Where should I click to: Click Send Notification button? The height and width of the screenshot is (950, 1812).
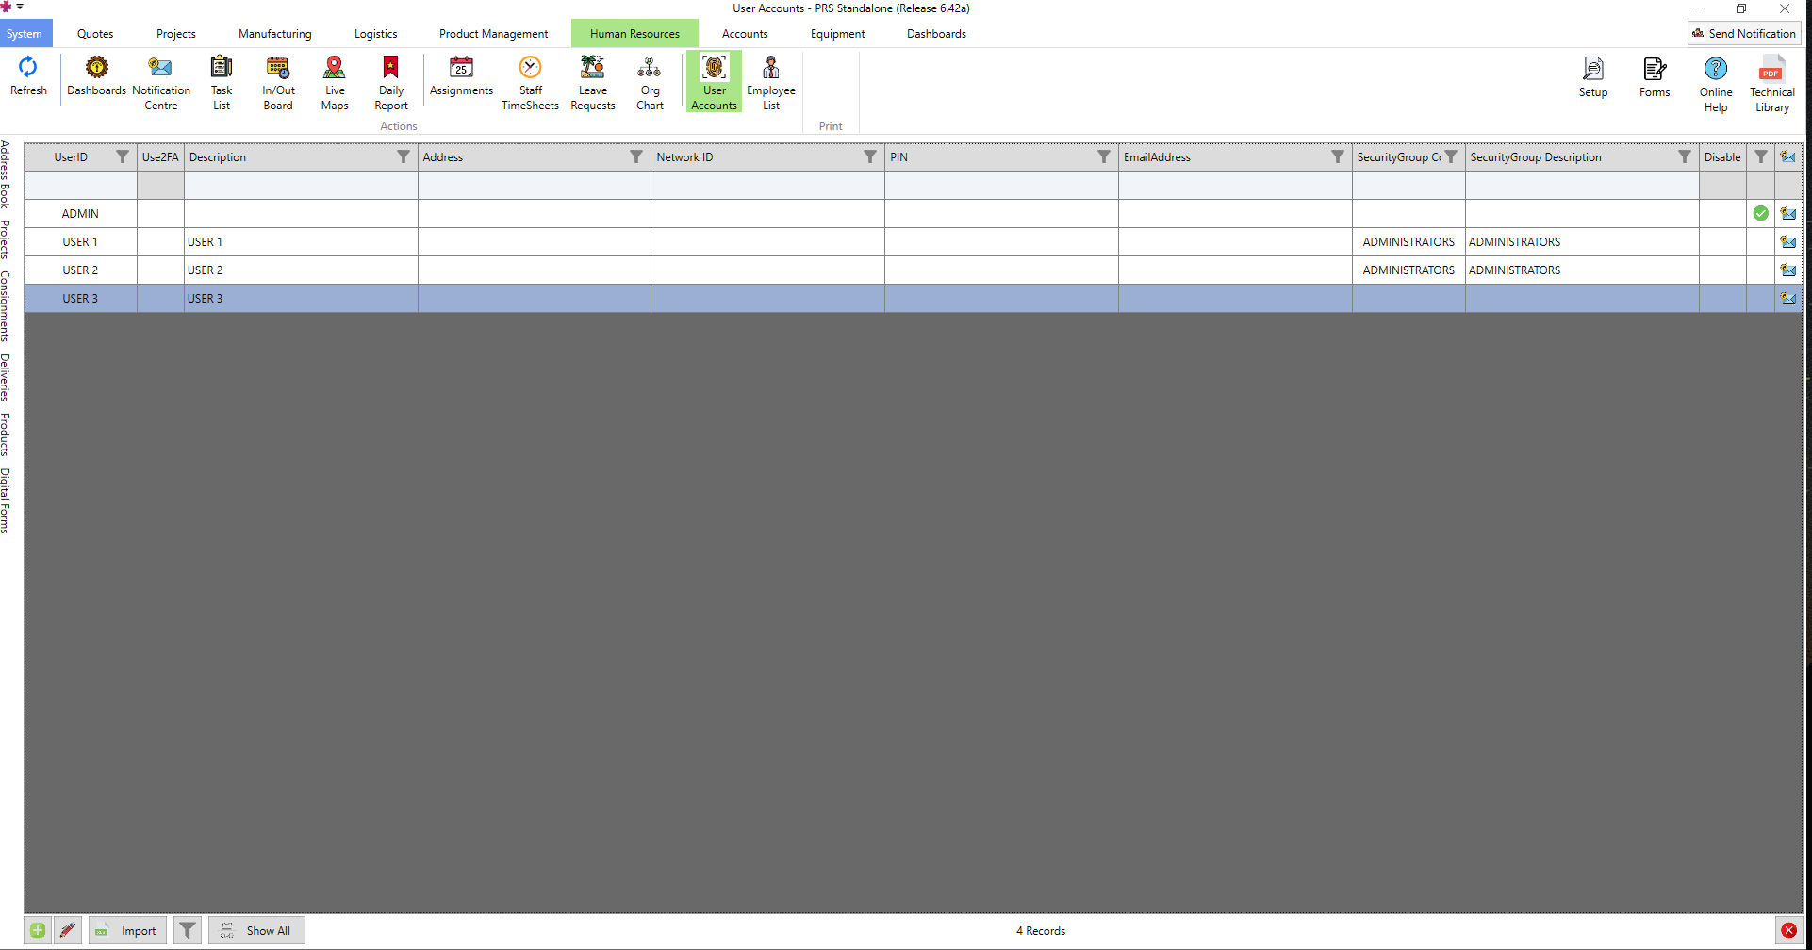coord(1744,33)
